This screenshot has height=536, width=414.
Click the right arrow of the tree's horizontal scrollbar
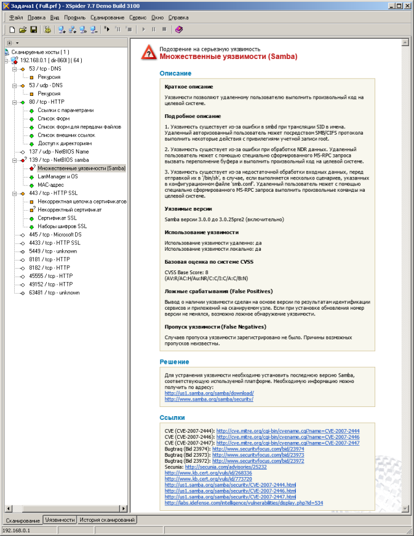pyautogui.click(x=124, y=509)
